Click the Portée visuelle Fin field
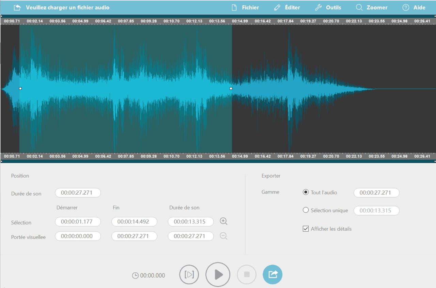The image size is (436, 288). (x=134, y=236)
